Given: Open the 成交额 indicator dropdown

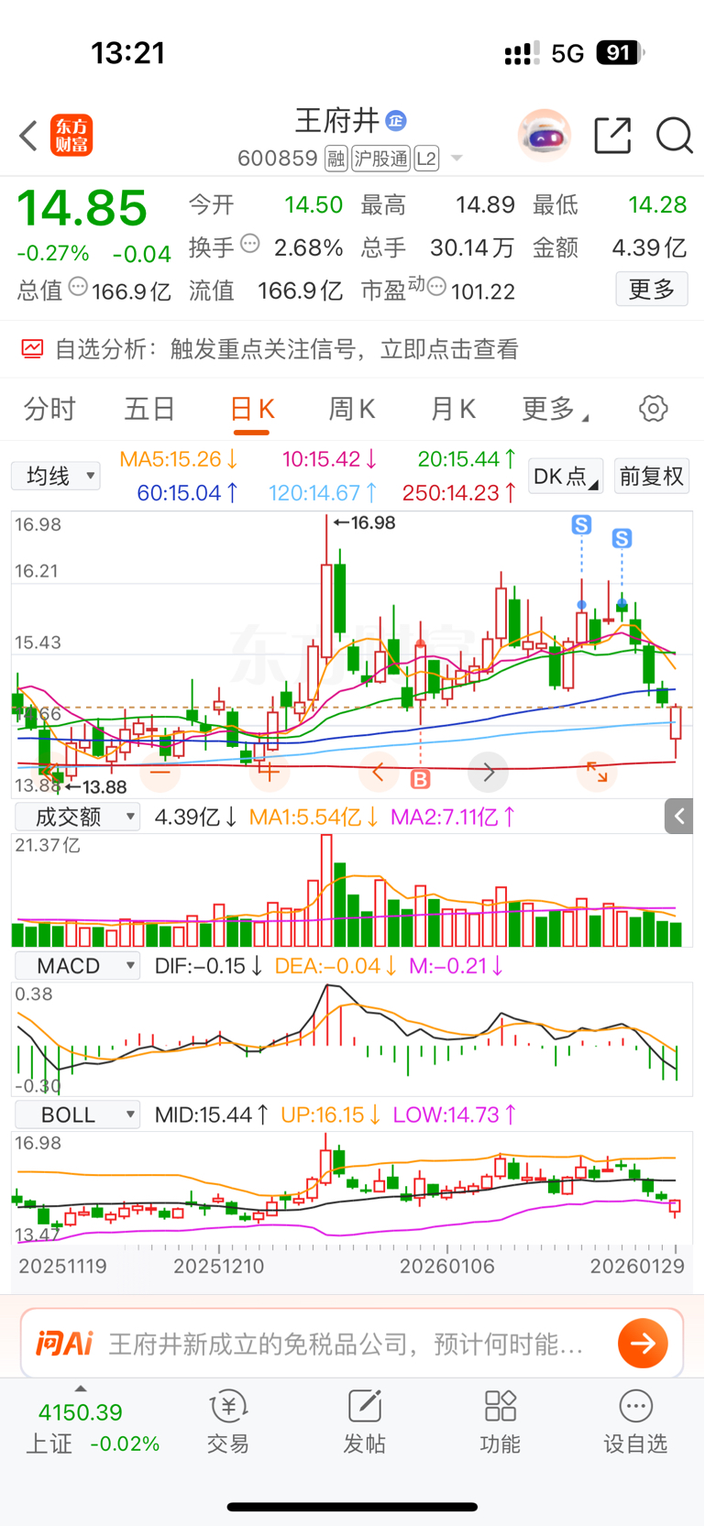Looking at the screenshot, I should coord(77,816).
